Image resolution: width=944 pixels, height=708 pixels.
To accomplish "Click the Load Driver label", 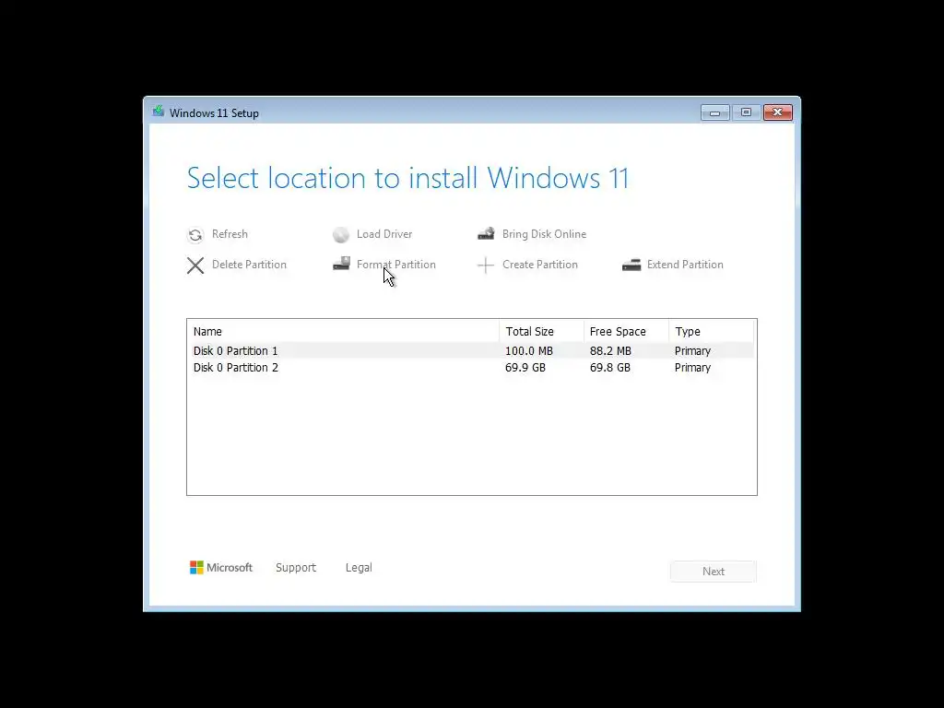I will [x=384, y=234].
